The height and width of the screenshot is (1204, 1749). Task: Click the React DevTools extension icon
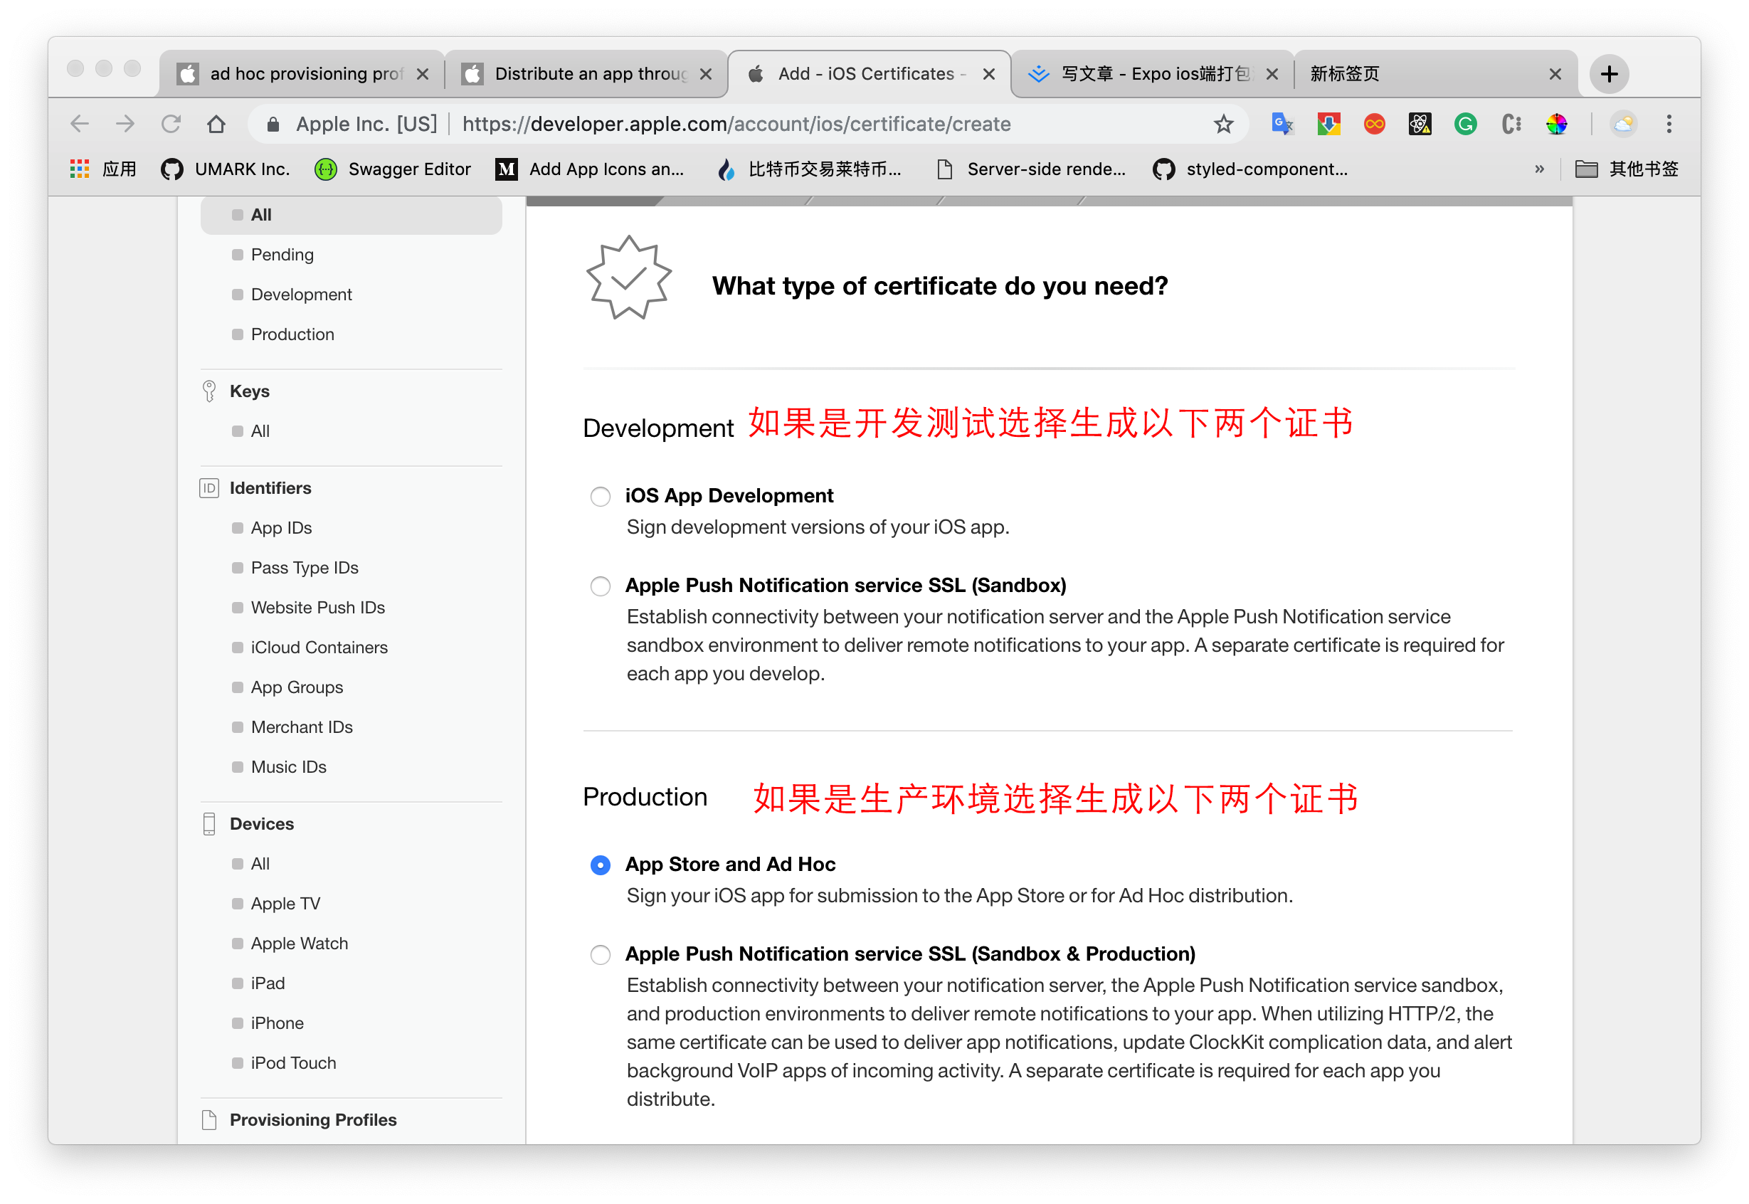[1420, 124]
